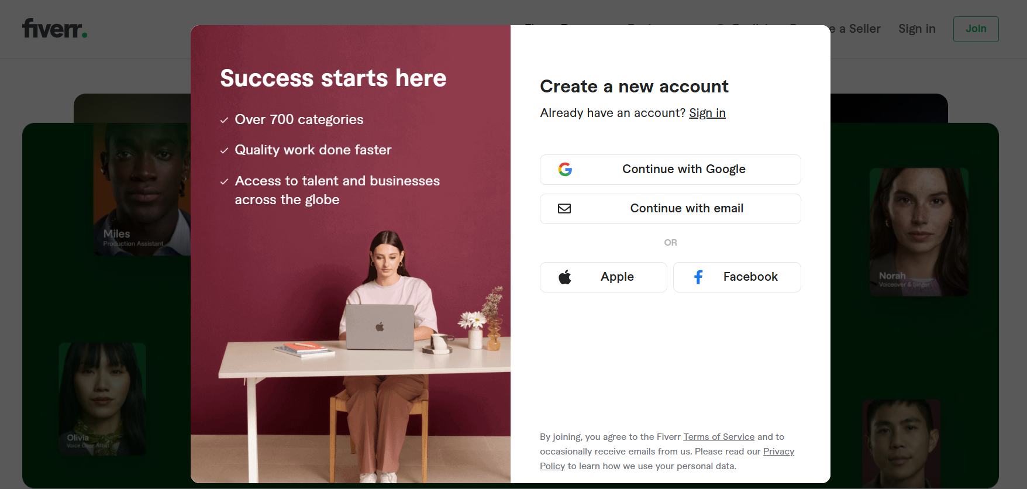Select Miles Production Assistant portrait
The height and width of the screenshot is (489, 1027).
pyautogui.click(x=142, y=190)
